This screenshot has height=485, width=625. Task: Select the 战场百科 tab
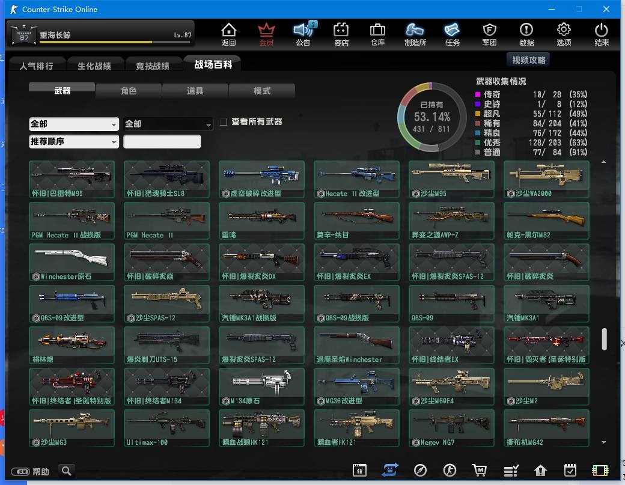pos(213,64)
